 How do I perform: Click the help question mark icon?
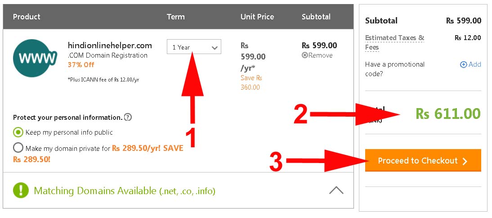(x=128, y=118)
